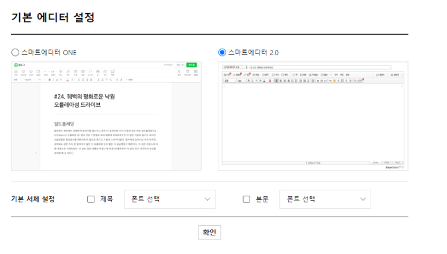Open the 제목 폰트 선택 dropdown

pyautogui.click(x=170, y=199)
